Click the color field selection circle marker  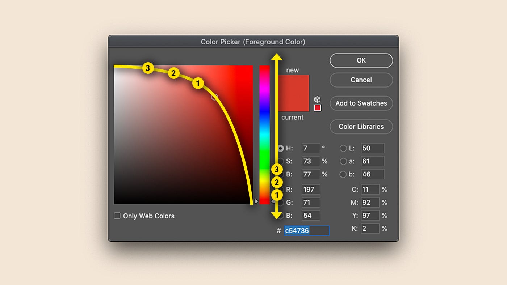pos(214,97)
